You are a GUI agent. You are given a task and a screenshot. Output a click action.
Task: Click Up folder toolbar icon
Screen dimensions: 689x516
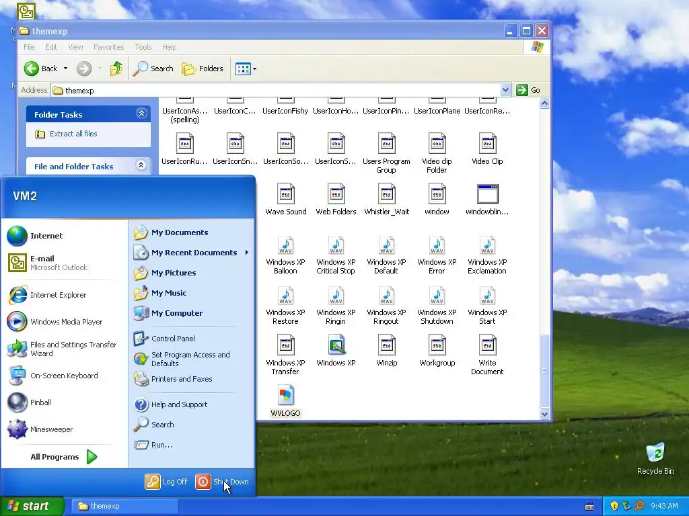click(116, 69)
